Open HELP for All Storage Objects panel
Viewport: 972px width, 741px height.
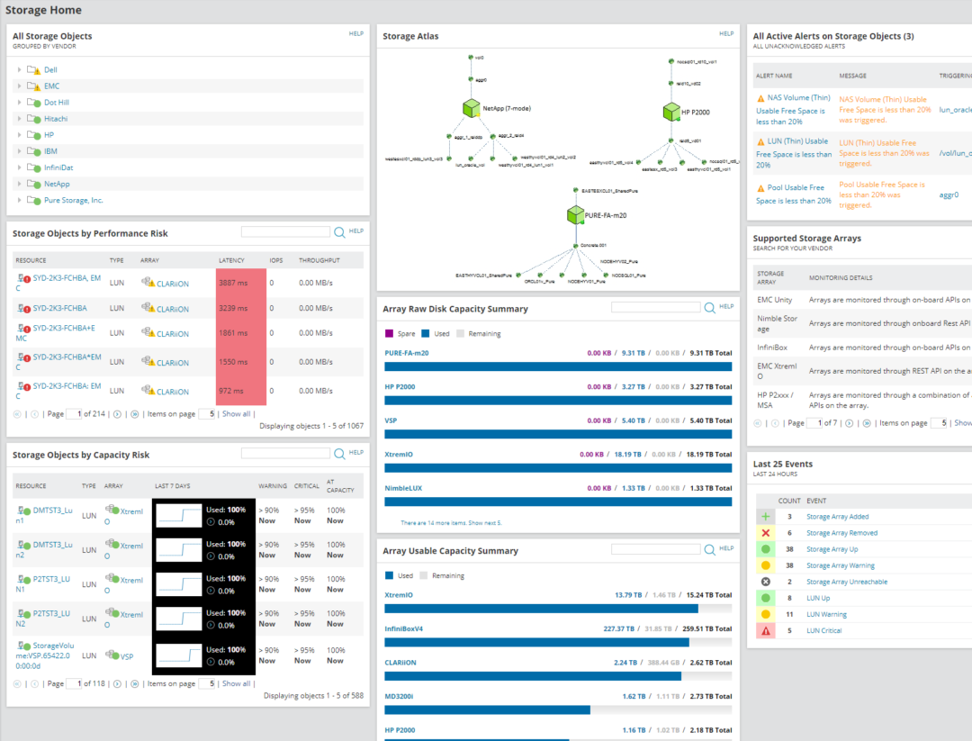tap(355, 33)
